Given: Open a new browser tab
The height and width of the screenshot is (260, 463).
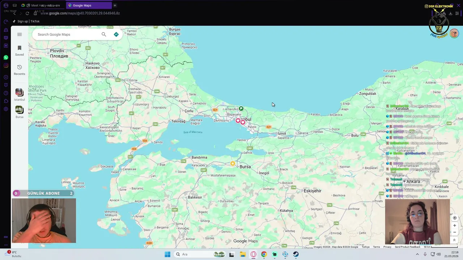Looking at the screenshot, I should pyautogui.click(x=115, y=5).
